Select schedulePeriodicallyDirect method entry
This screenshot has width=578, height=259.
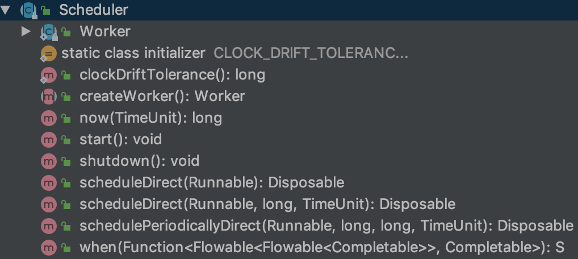326,225
